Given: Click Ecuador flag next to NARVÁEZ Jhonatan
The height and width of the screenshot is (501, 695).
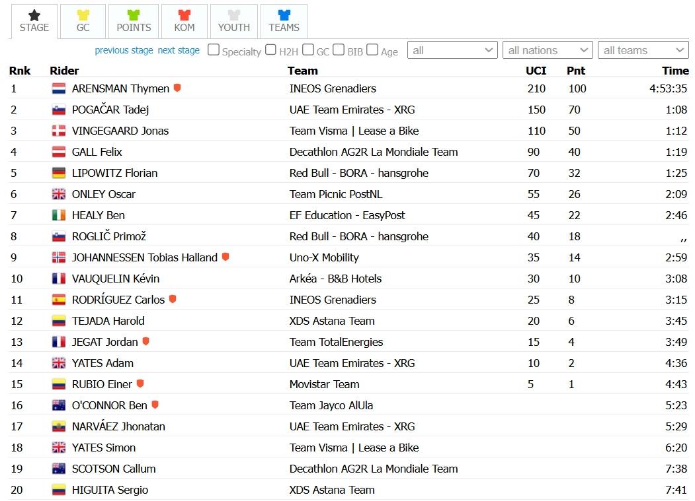Looking at the screenshot, I should pos(58,426).
